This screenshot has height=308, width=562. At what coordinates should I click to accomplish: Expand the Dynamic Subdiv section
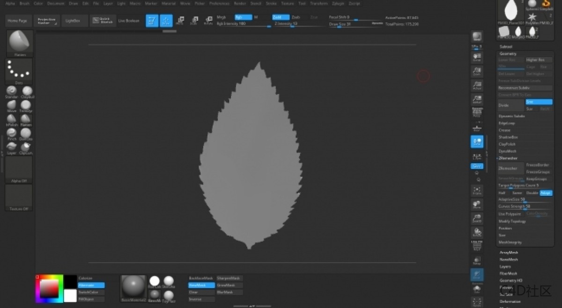pos(511,116)
